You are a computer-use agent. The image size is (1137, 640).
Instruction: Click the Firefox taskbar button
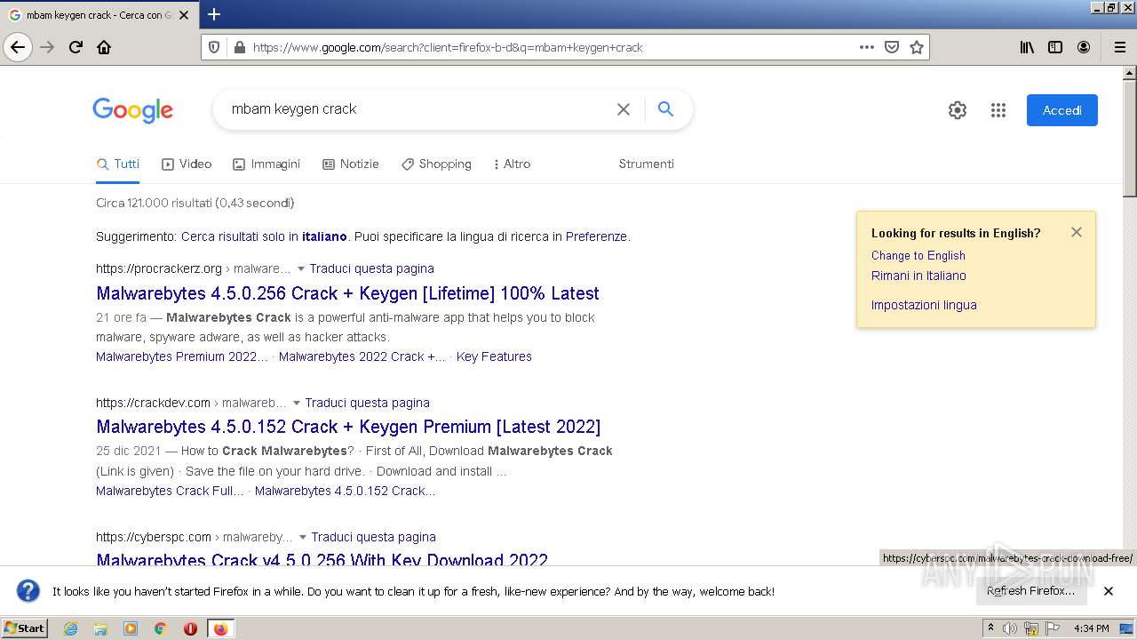pyautogui.click(x=220, y=628)
